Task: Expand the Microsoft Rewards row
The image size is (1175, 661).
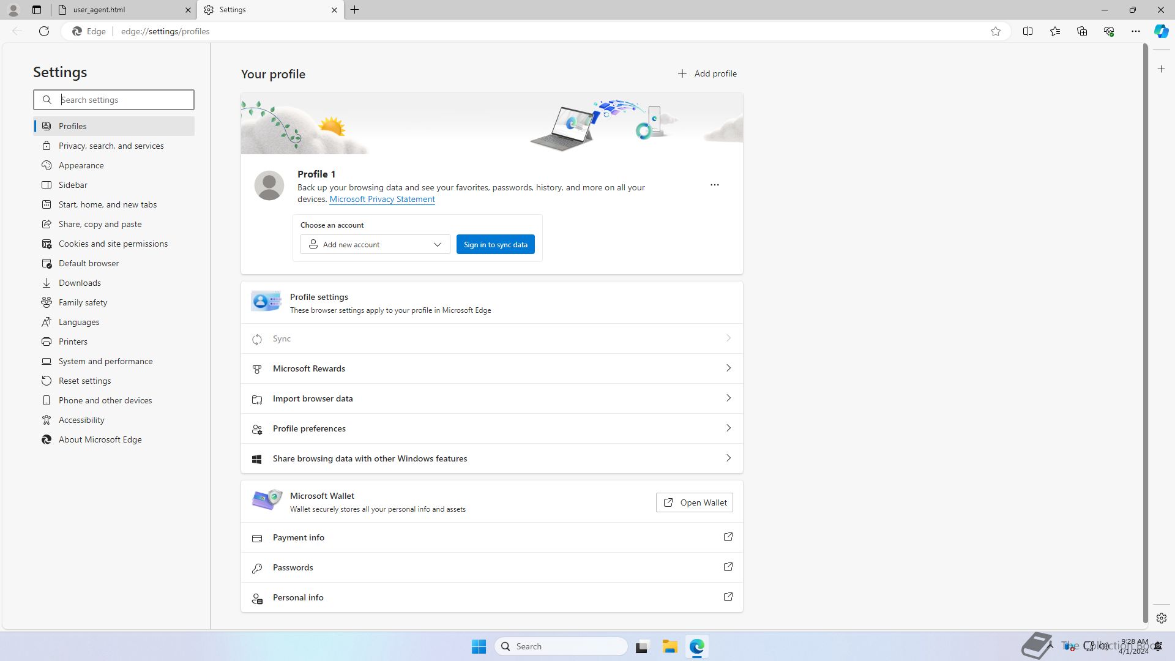Action: coord(491,368)
